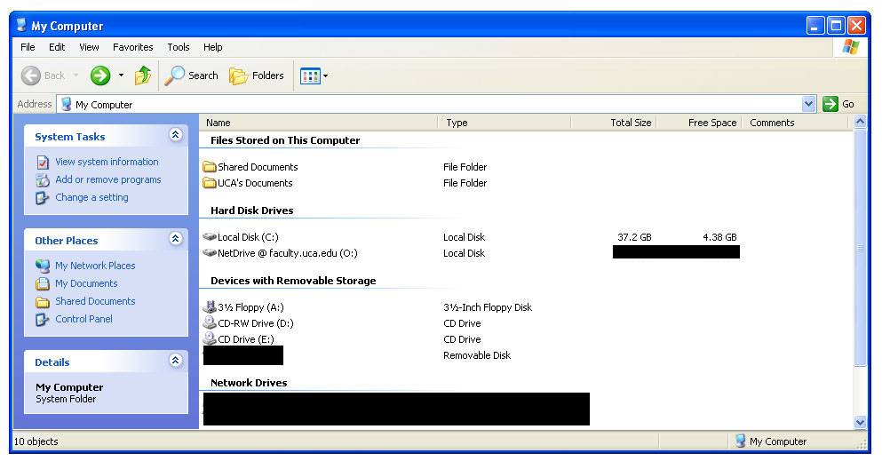
Task: Click My Computer icon in address bar
Action: (67, 104)
